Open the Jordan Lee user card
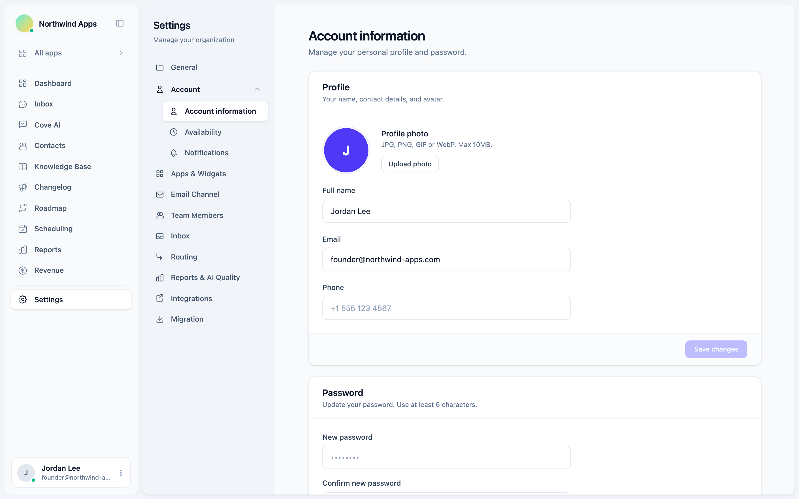Viewport: 799px width, 499px height. [x=71, y=473]
